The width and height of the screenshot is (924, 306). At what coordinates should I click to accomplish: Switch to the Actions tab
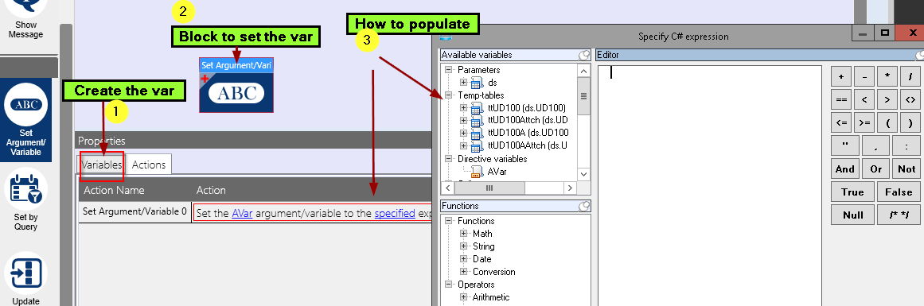[149, 165]
